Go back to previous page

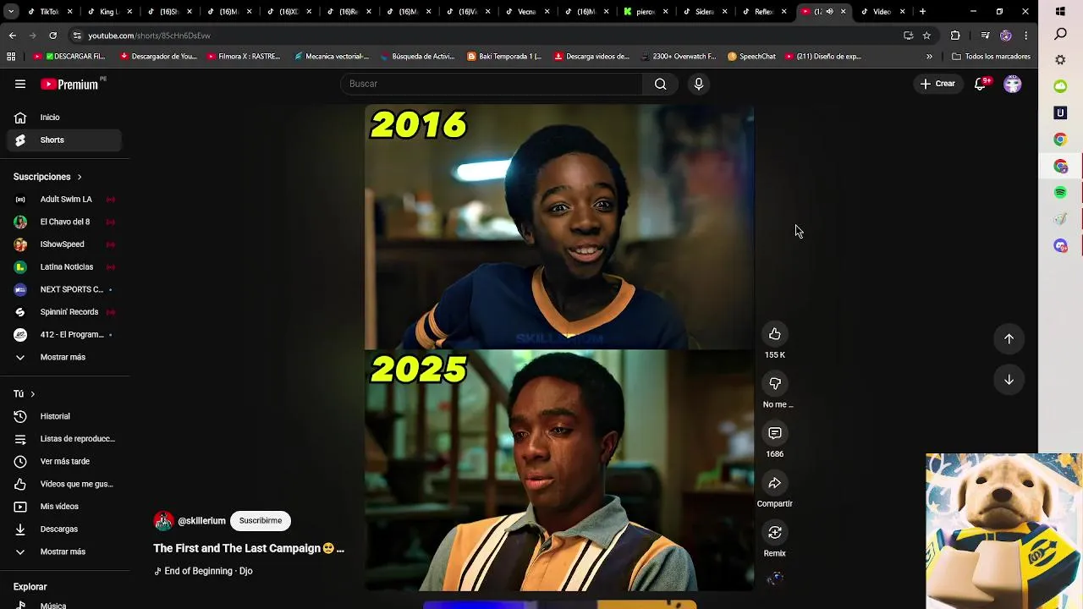(x=12, y=36)
